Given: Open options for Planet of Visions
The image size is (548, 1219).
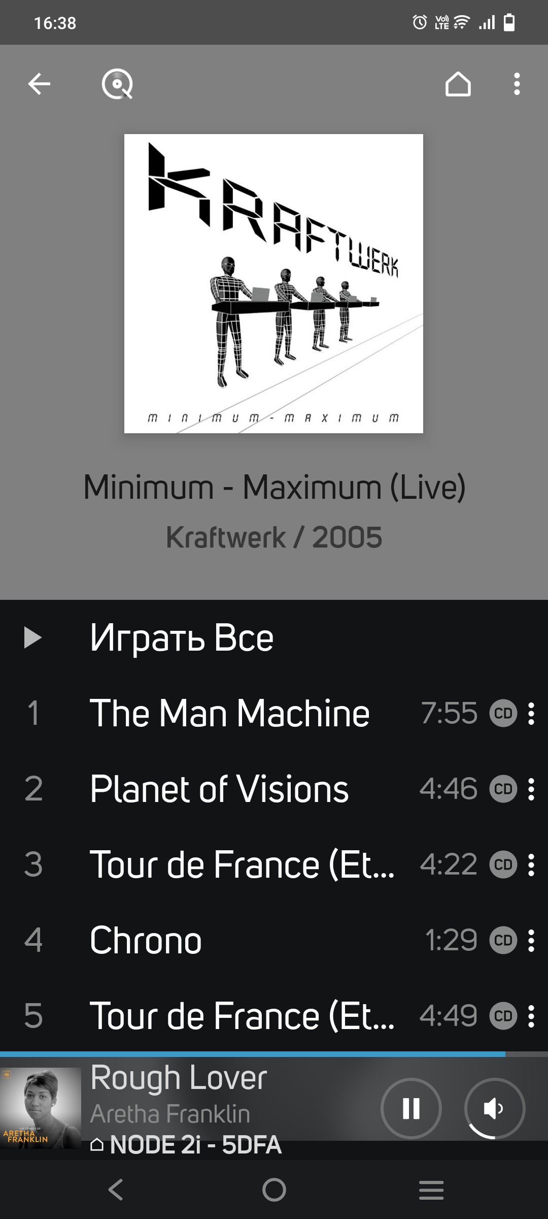Looking at the screenshot, I should (531, 789).
